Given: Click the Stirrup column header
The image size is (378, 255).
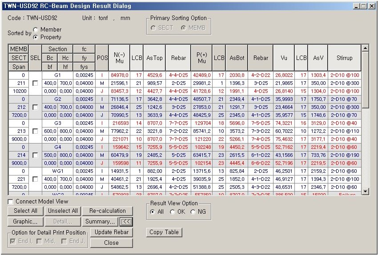Looking at the screenshot, I should (344, 58).
